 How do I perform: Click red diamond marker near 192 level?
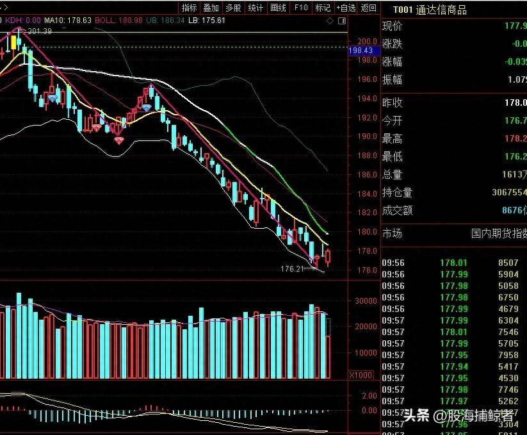coord(97,127)
